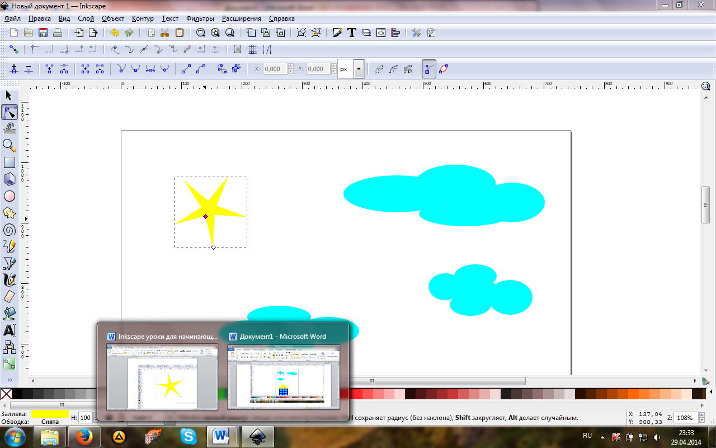The width and height of the screenshot is (716, 448).
Task: Select the Connector diagram tool
Action: click(9, 347)
